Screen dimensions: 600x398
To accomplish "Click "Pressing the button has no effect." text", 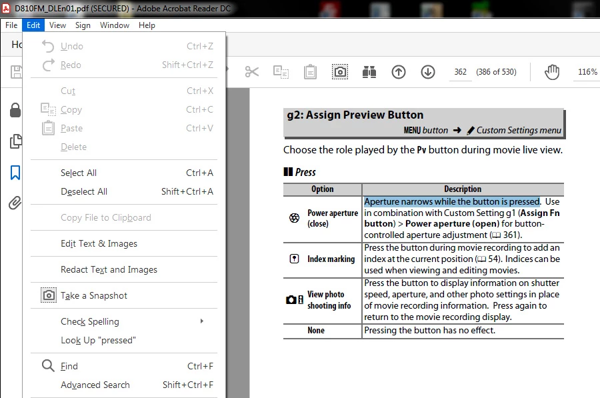I will pos(430,330).
